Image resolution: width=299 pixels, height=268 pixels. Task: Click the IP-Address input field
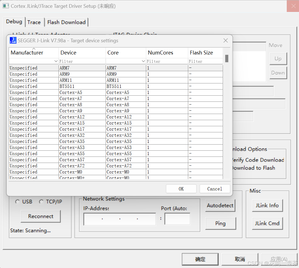pyautogui.click(x=120, y=219)
